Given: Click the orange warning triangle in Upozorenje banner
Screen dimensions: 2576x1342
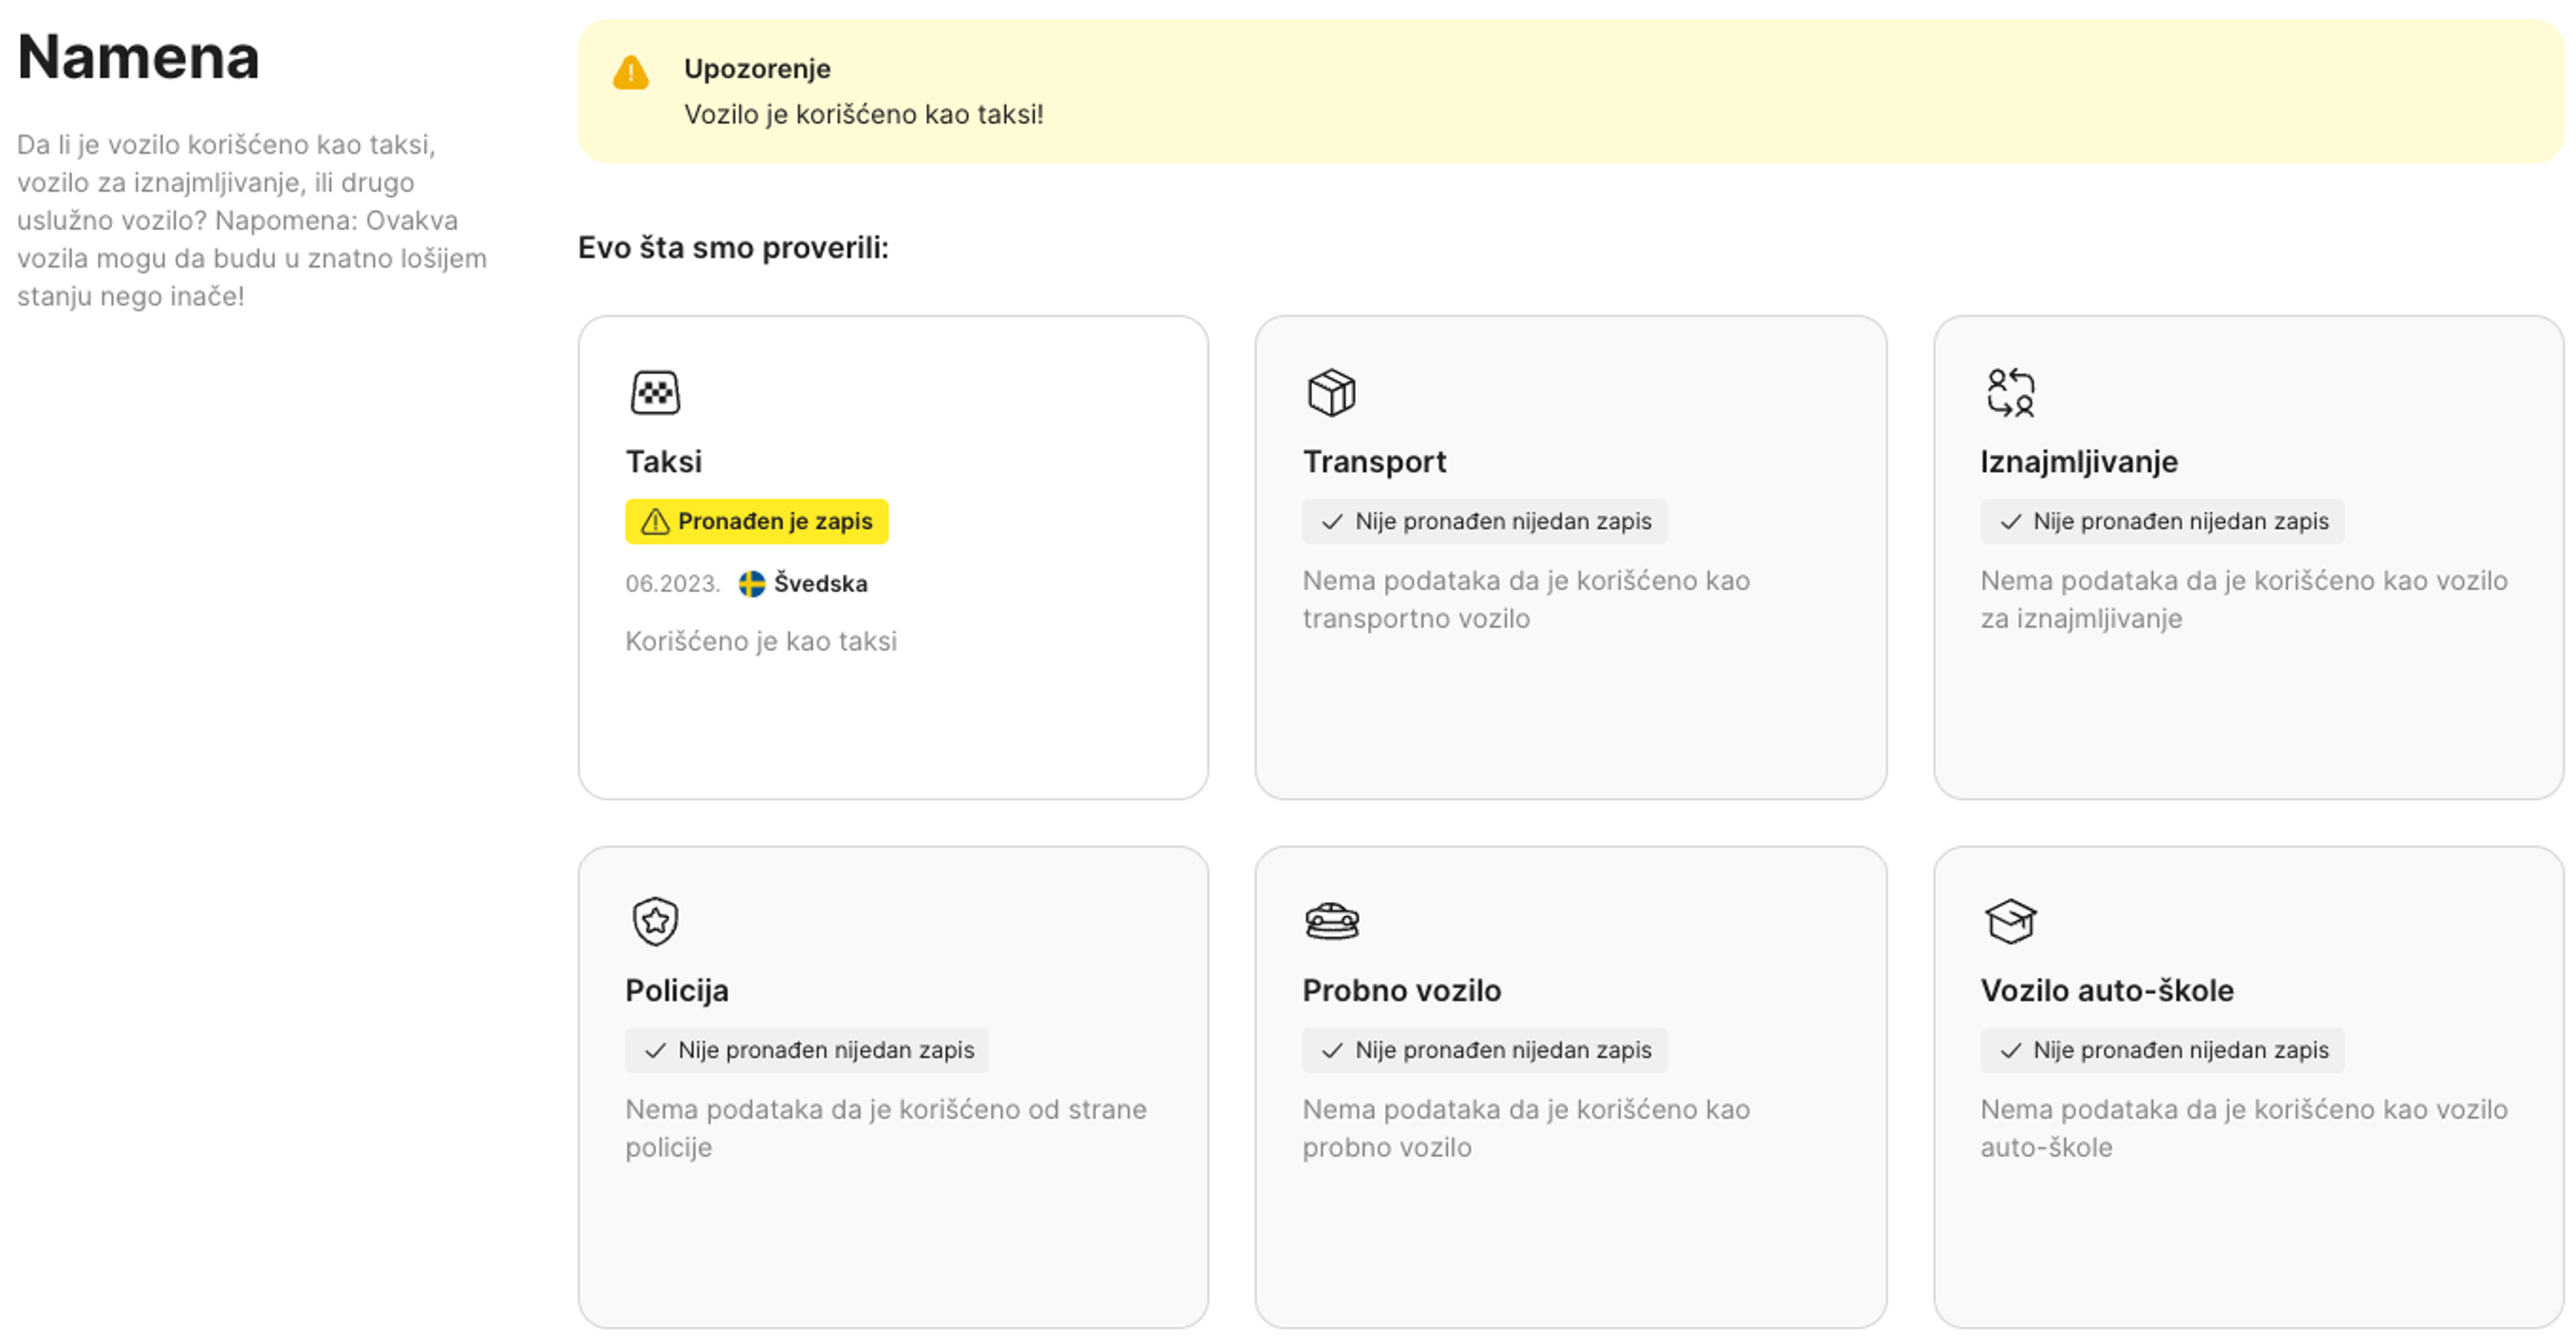Looking at the screenshot, I should (631, 73).
